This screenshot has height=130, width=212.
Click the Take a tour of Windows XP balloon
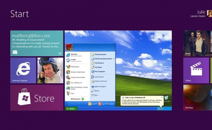pos(142,101)
